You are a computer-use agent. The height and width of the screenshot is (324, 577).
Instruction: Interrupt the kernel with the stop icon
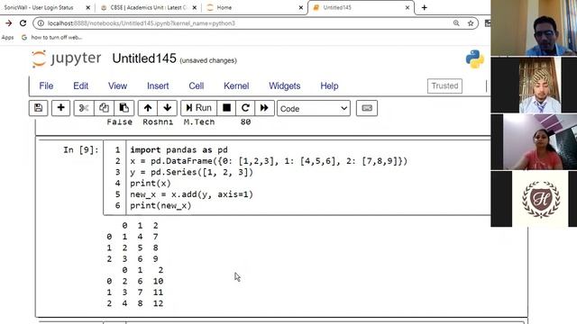[226, 108]
